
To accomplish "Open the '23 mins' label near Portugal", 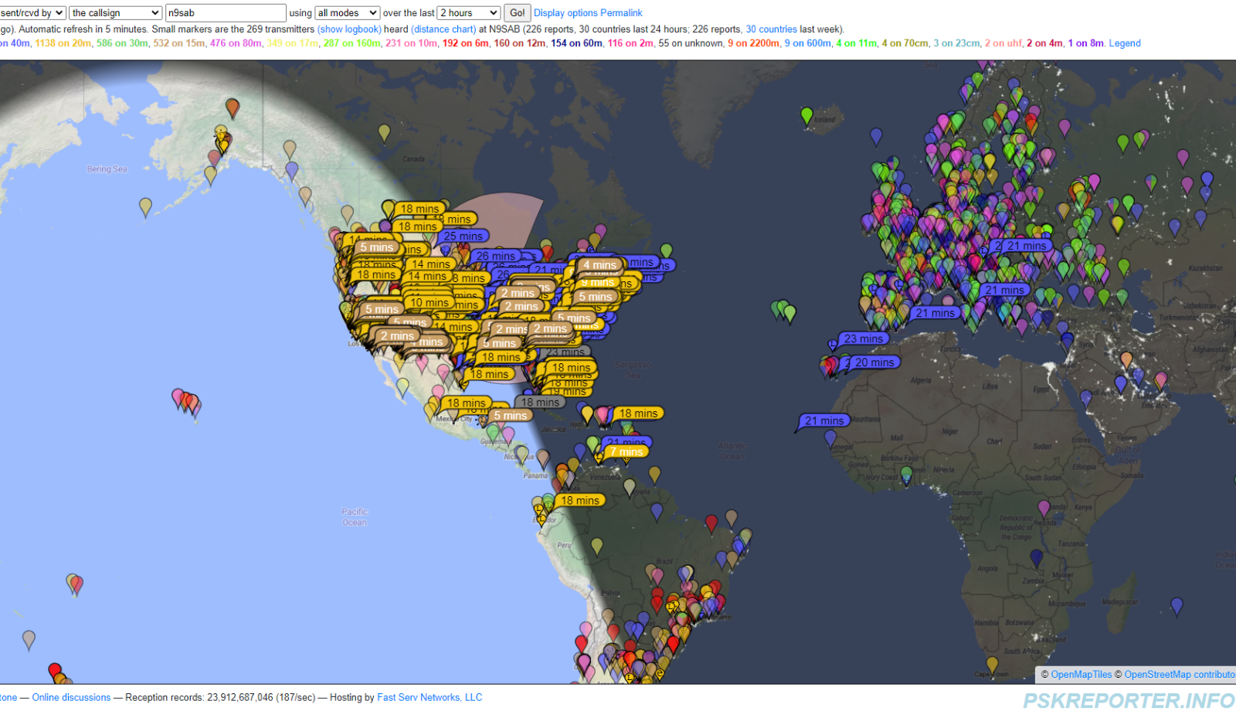I will tap(863, 339).
